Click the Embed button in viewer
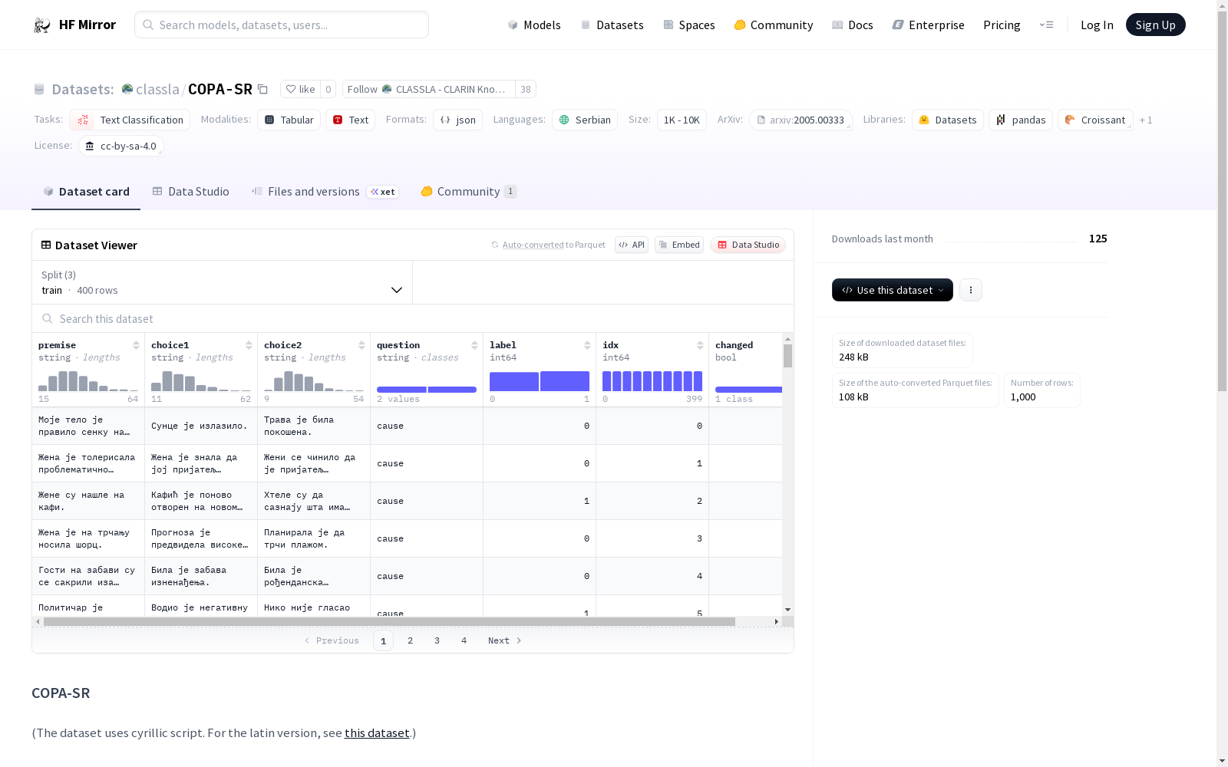Screen dimensions: 1228x767 click(x=679, y=245)
